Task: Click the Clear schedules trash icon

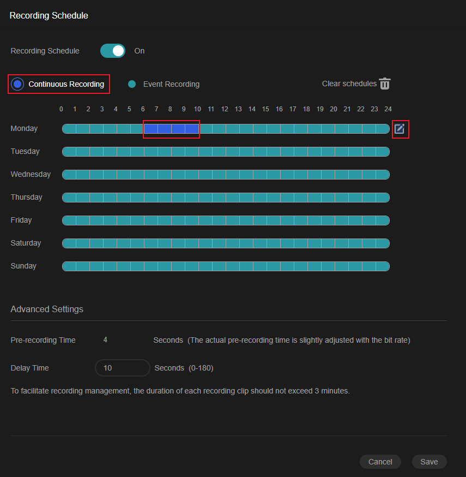Action: [385, 84]
